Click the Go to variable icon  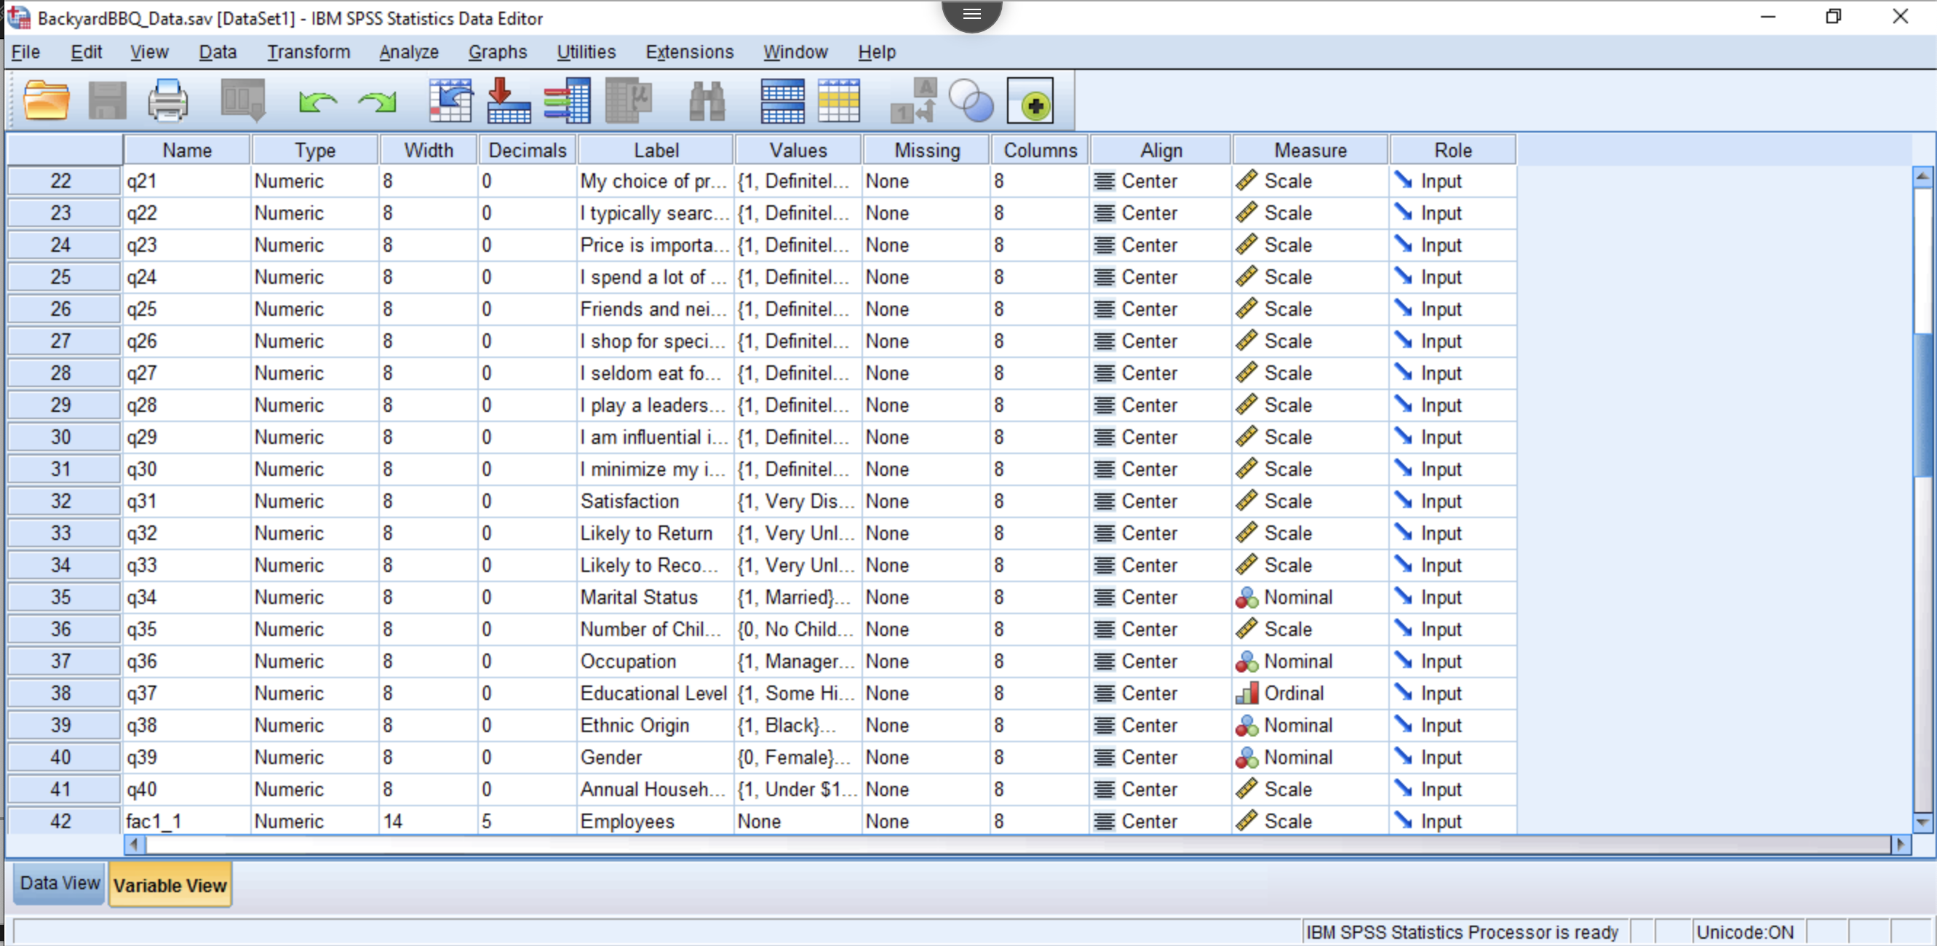(x=509, y=100)
